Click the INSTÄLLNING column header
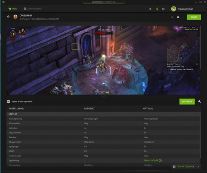This screenshot has height=173, width=207. (16, 109)
